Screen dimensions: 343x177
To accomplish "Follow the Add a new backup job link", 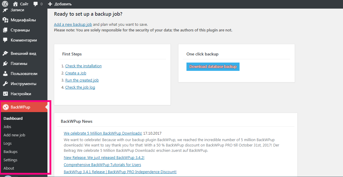I will (x=73, y=25).
